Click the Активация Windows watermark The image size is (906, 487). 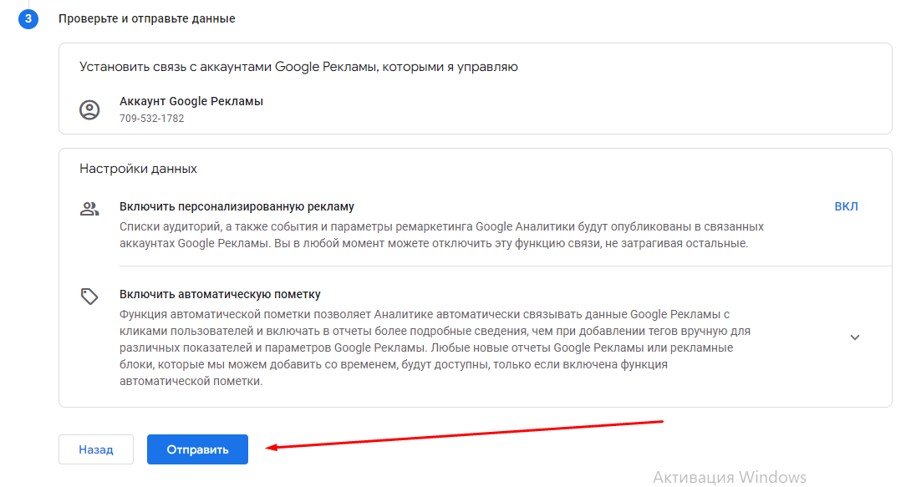click(729, 477)
